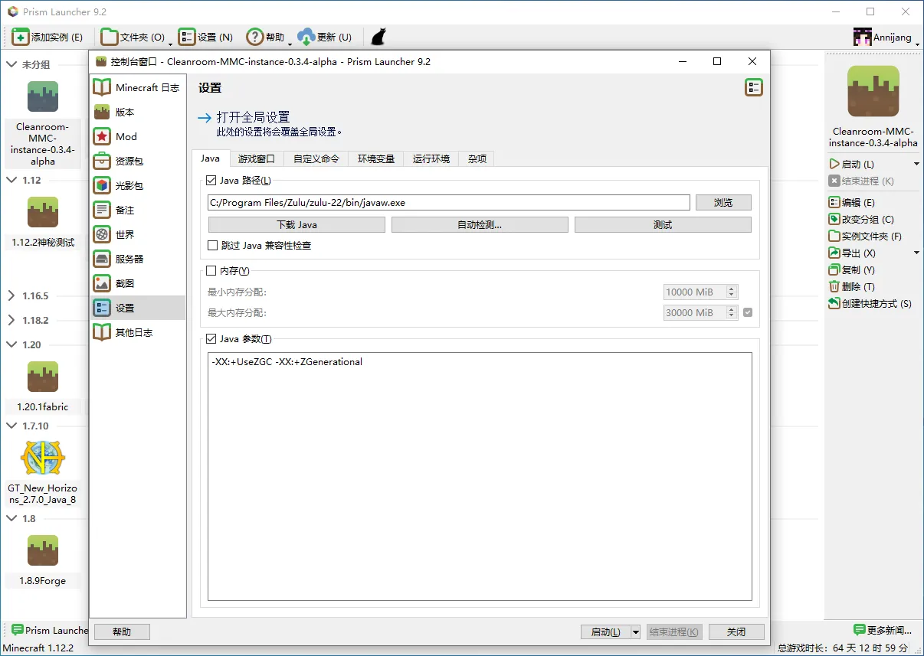The image size is (924, 656).
Task: Open the Mod page in sidebar
Action: [x=137, y=136]
